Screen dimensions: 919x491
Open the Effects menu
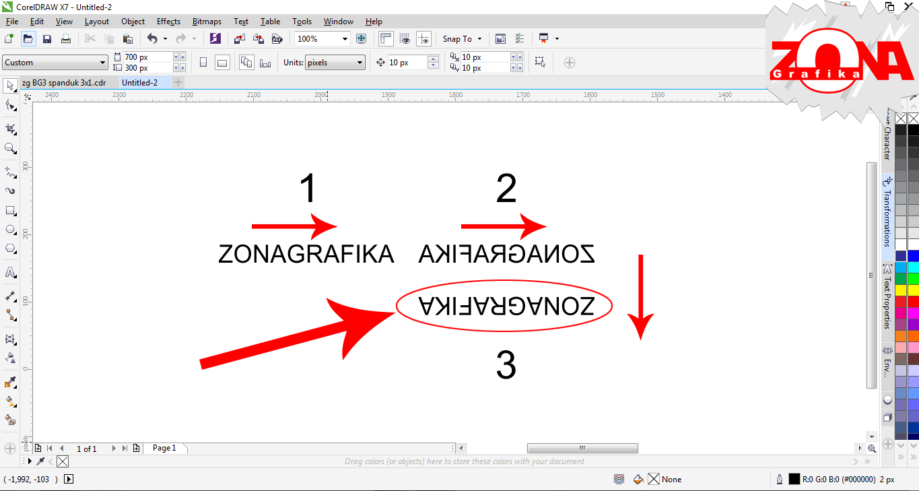168,22
